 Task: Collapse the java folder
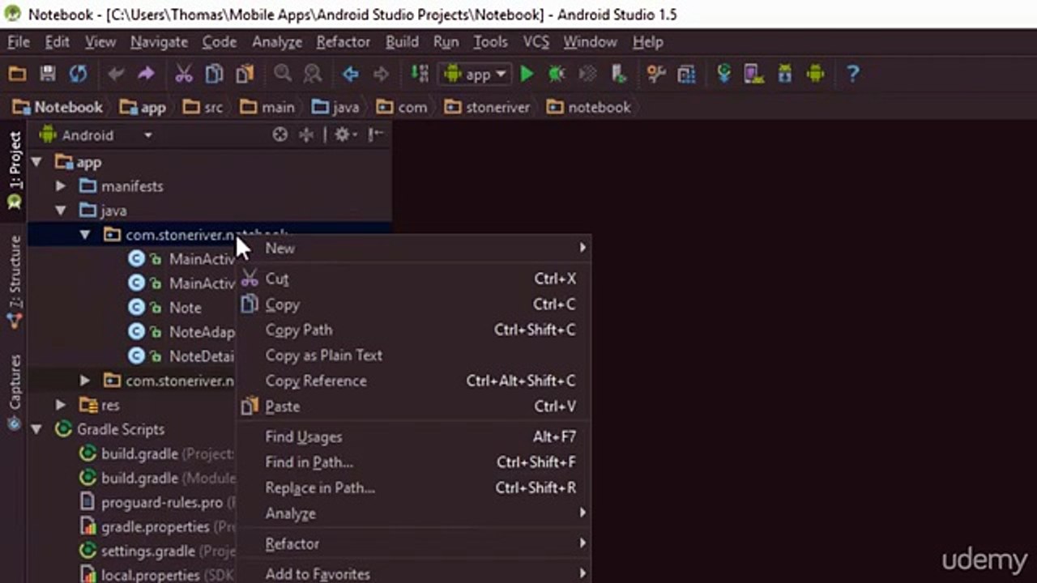coord(61,211)
